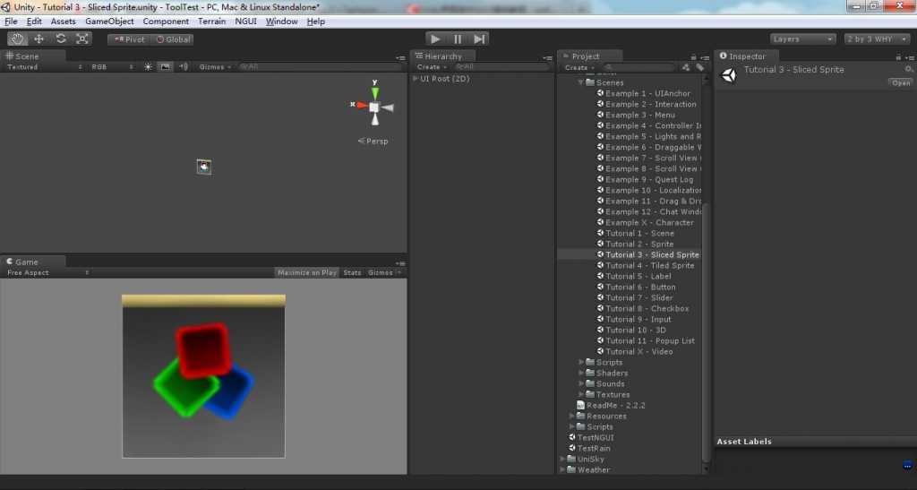Screen dimensions: 917x490
Task: Open the Layers dropdown
Action: coord(802,39)
